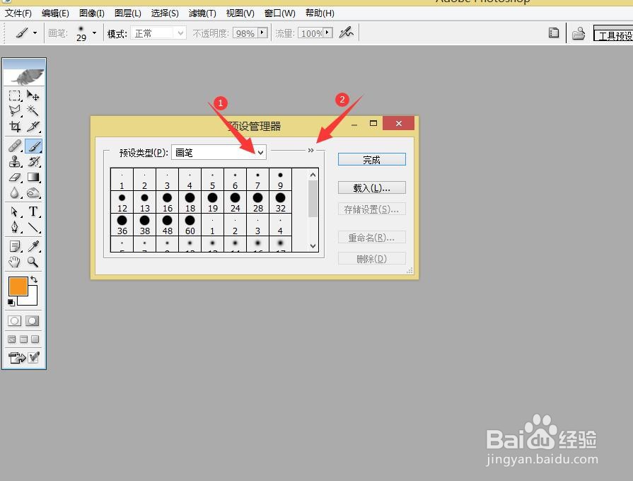
Task: Select the Path Selection tool
Action: (15, 211)
